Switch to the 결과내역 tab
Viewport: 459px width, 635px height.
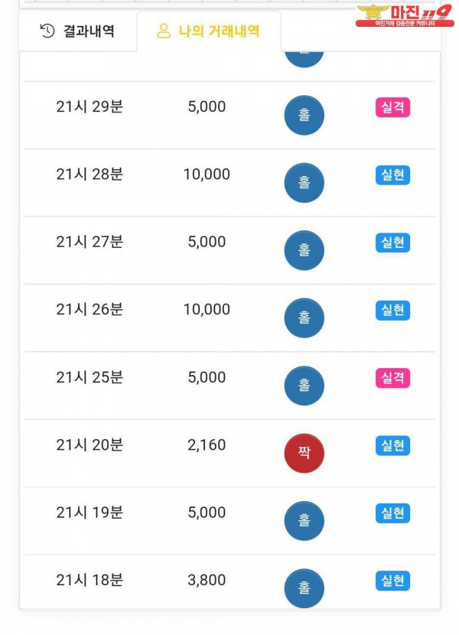click(77, 31)
